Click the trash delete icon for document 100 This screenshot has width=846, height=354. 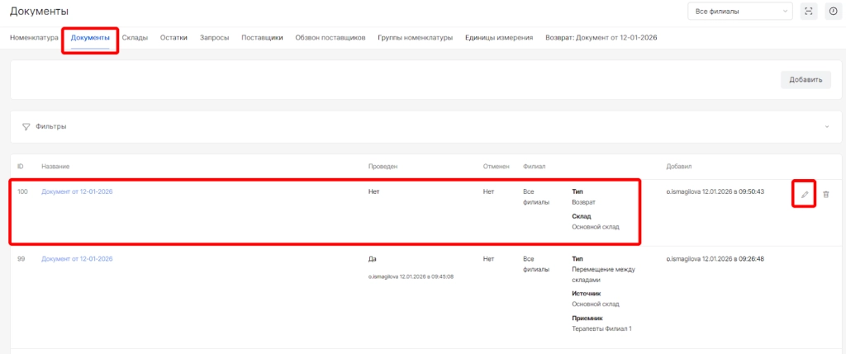pyautogui.click(x=826, y=194)
